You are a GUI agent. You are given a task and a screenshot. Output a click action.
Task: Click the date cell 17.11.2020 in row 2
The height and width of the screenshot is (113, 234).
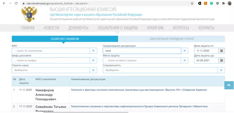(x=25, y=107)
